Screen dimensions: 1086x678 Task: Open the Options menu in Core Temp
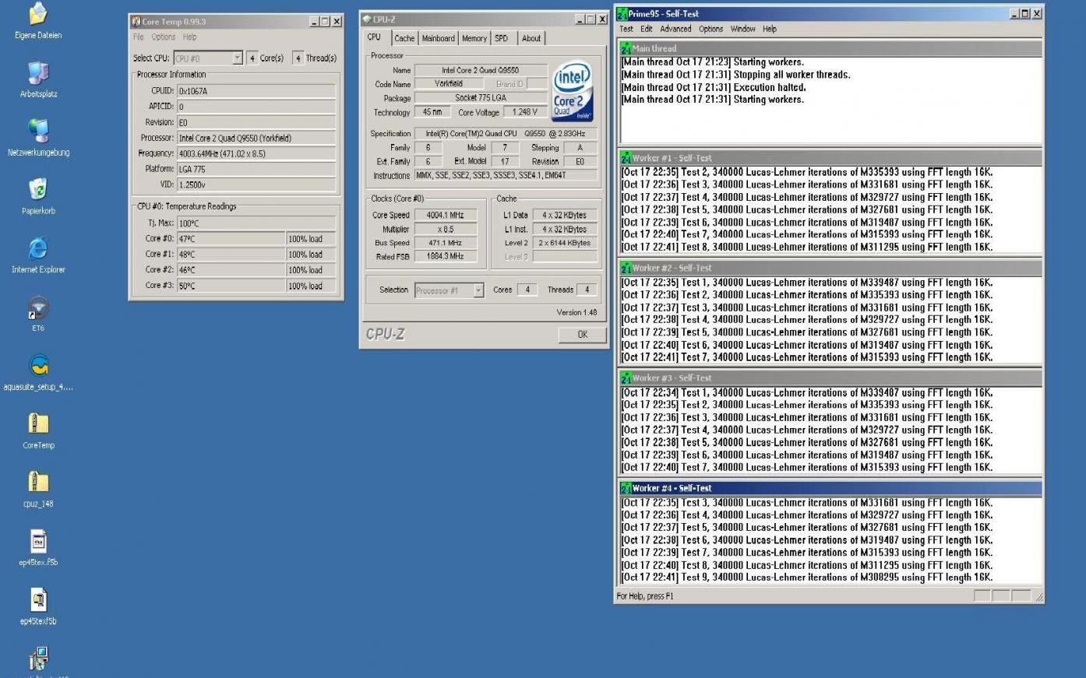coord(164,37)
